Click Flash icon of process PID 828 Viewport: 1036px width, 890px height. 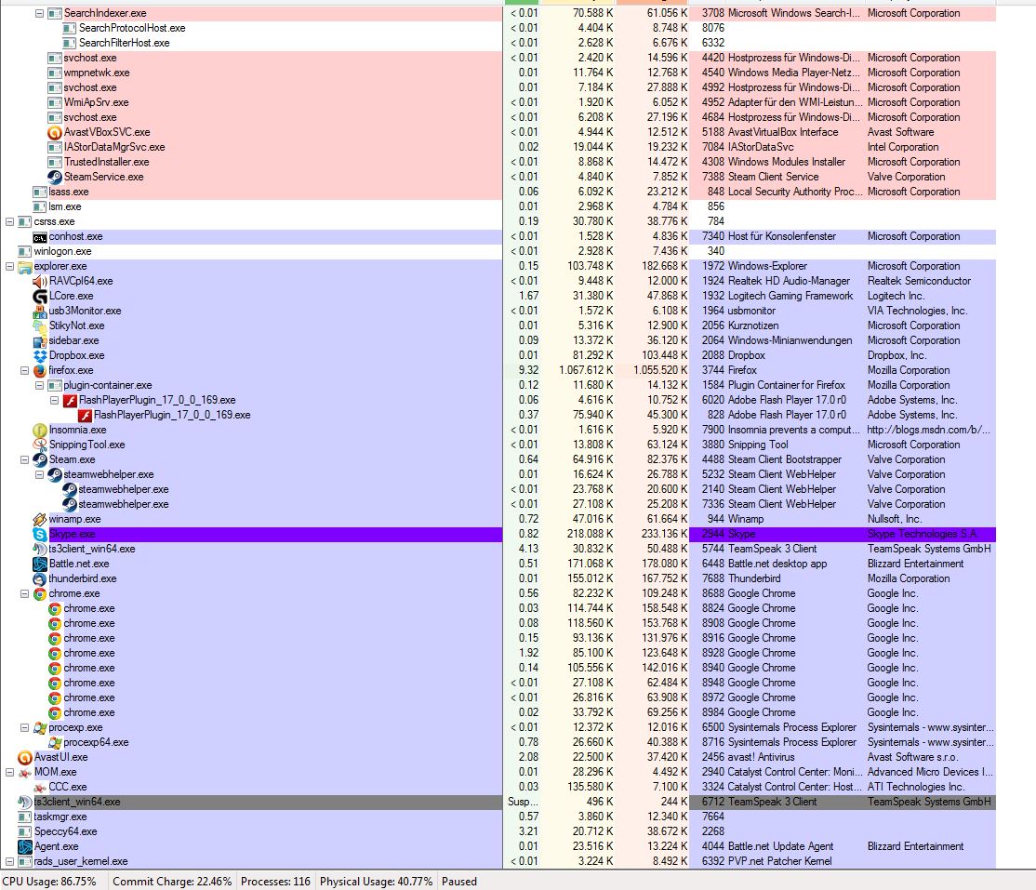pos(85,416)
